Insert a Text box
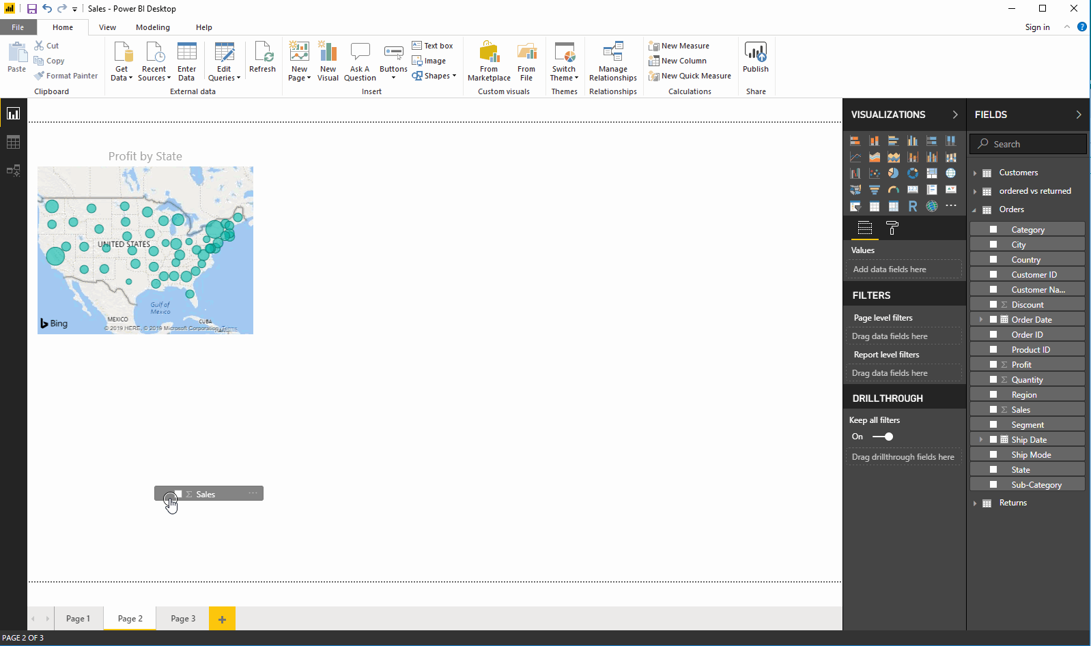 point(432,46)
